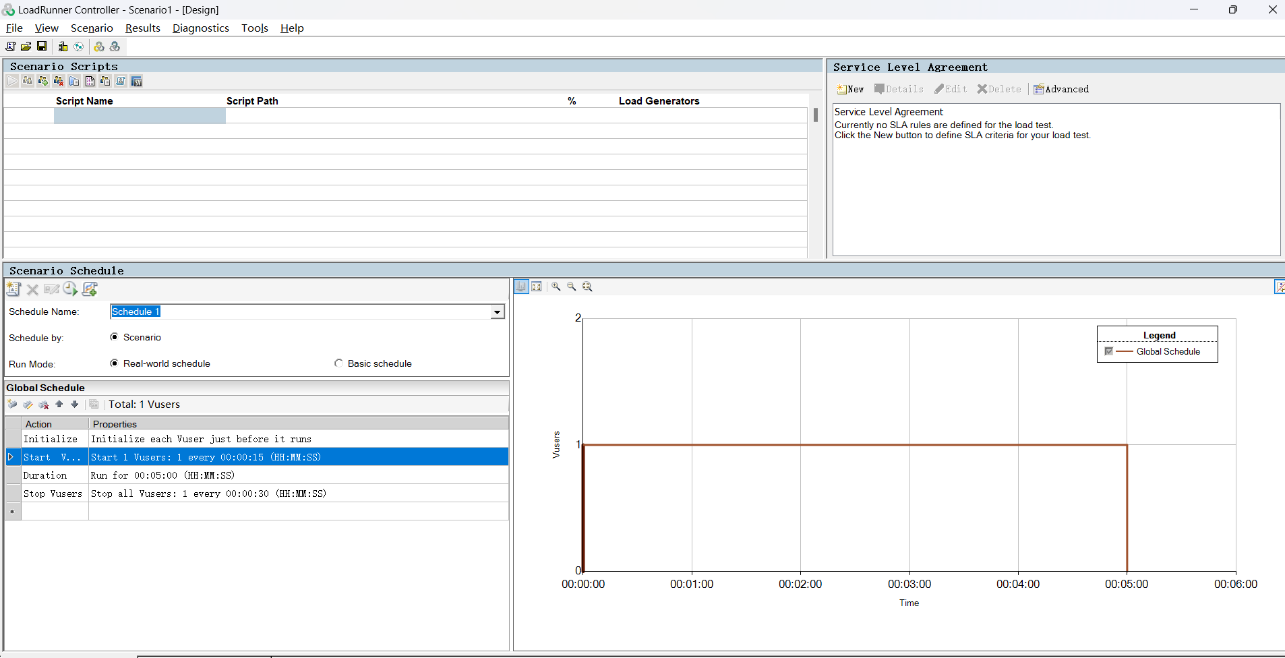Click the Virtual Users icon in Scenario Scripts
The image size is (1285, 658).
click(x=28, y=82)
